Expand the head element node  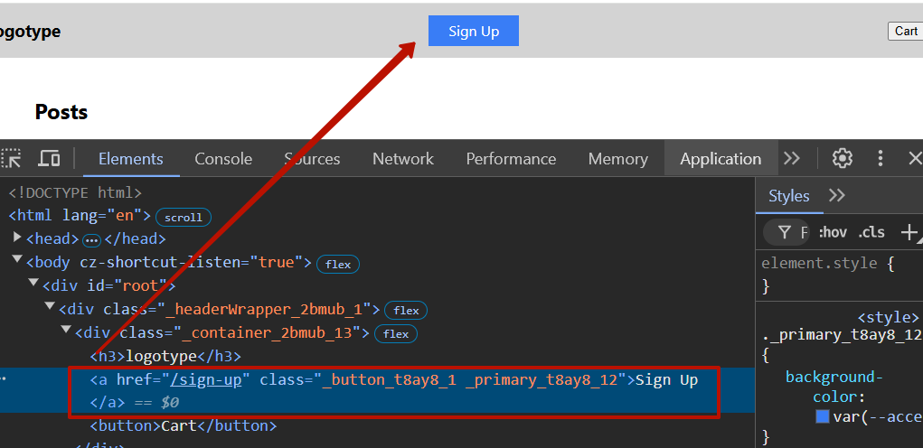tap(17, 238)
